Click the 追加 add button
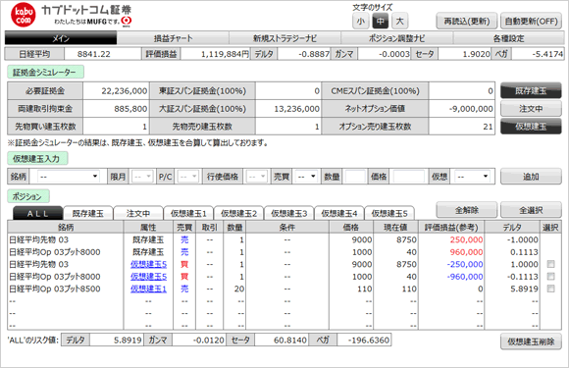 [x=531, y=177]
